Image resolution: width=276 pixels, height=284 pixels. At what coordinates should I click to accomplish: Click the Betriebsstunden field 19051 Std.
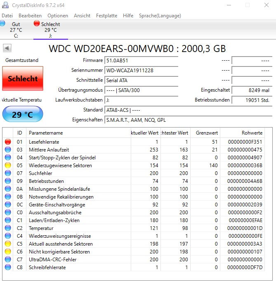coord(252,100)
